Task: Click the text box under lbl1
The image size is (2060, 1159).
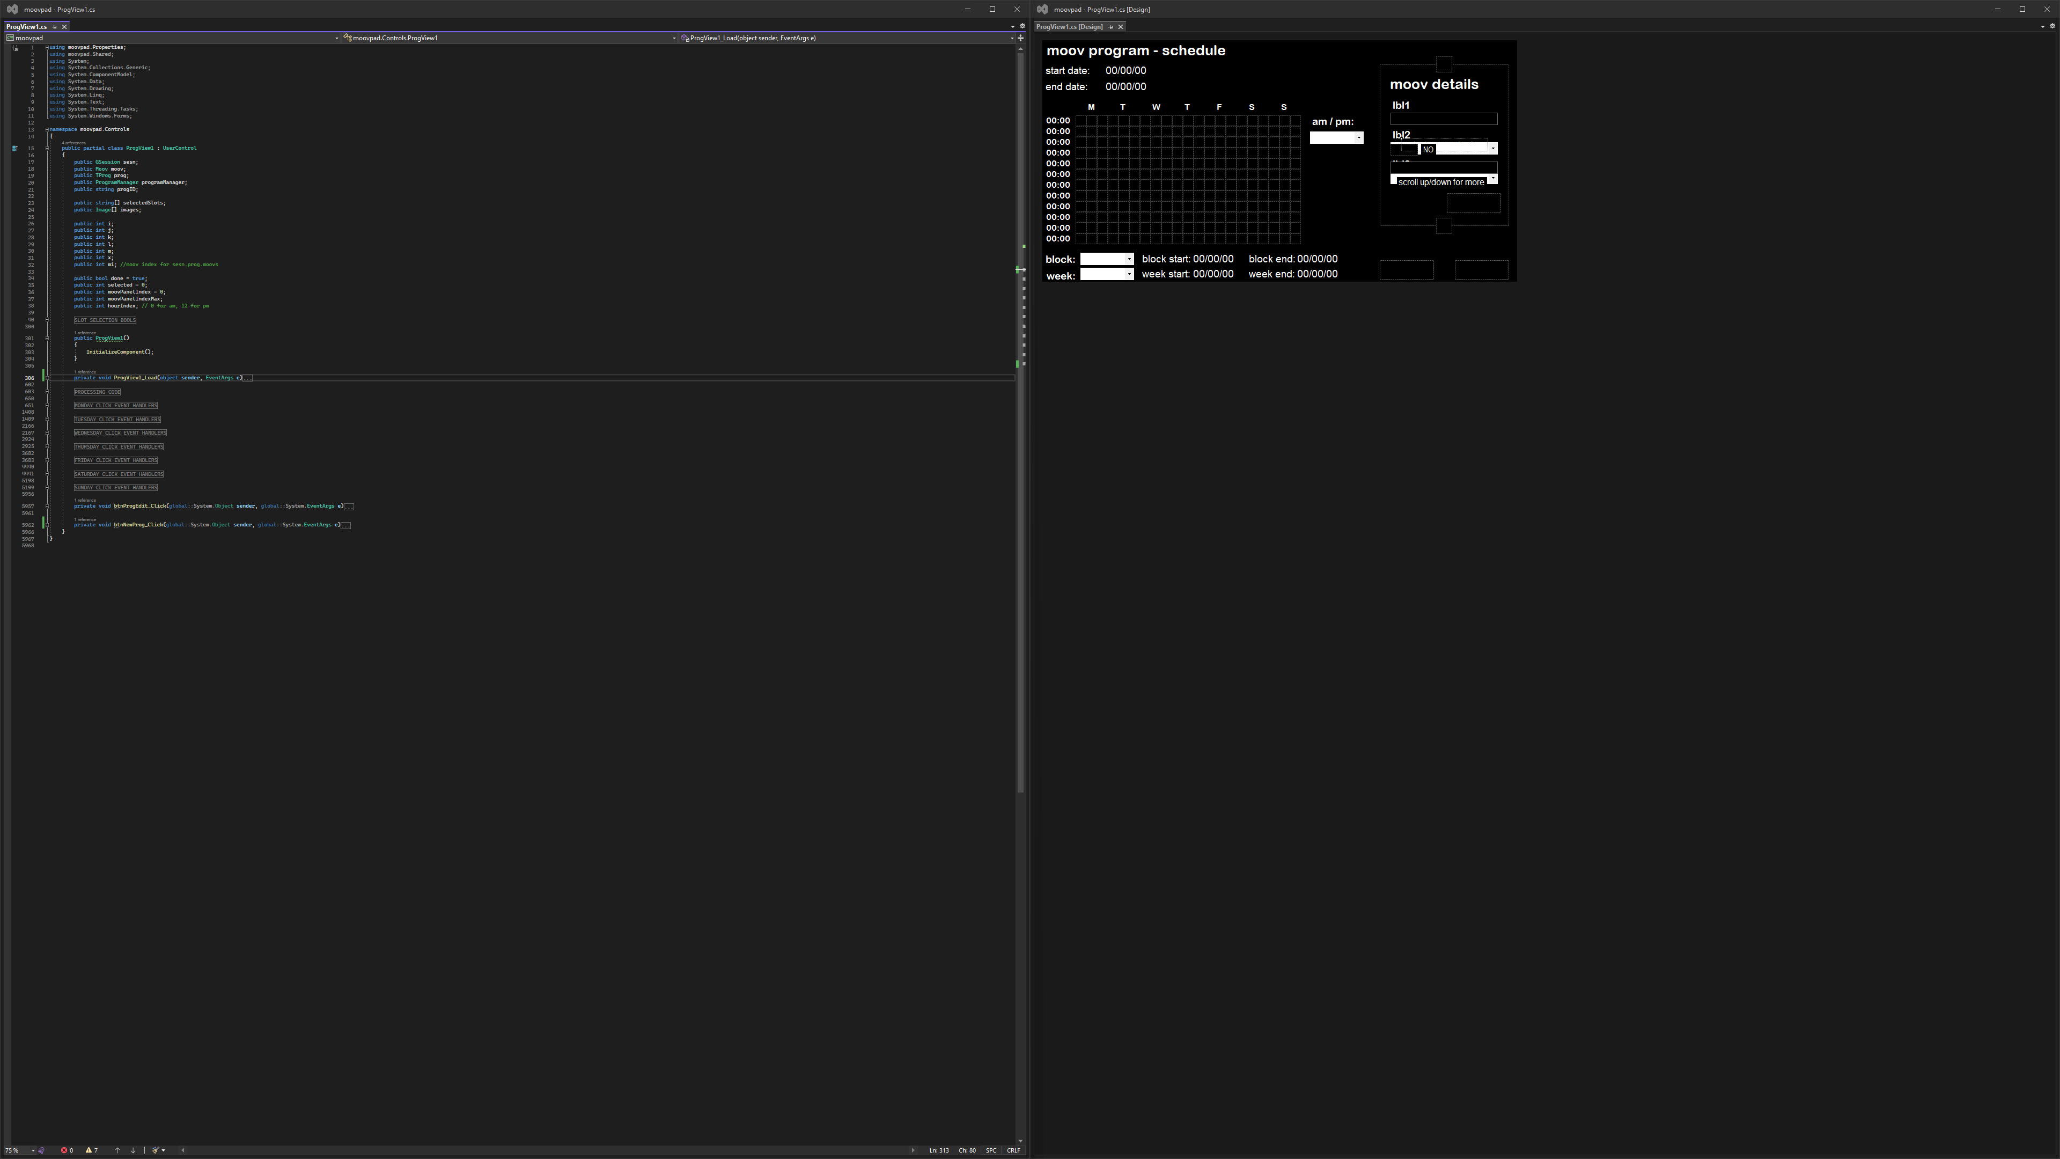Action: 1444,119
